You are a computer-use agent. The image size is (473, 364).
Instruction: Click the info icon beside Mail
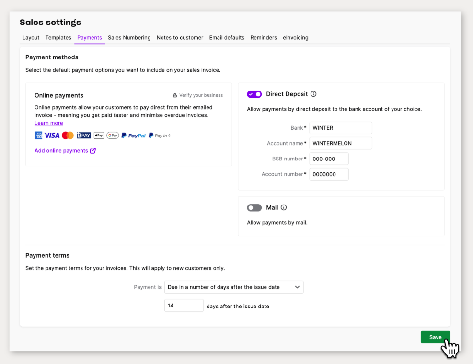coord(284,208)
